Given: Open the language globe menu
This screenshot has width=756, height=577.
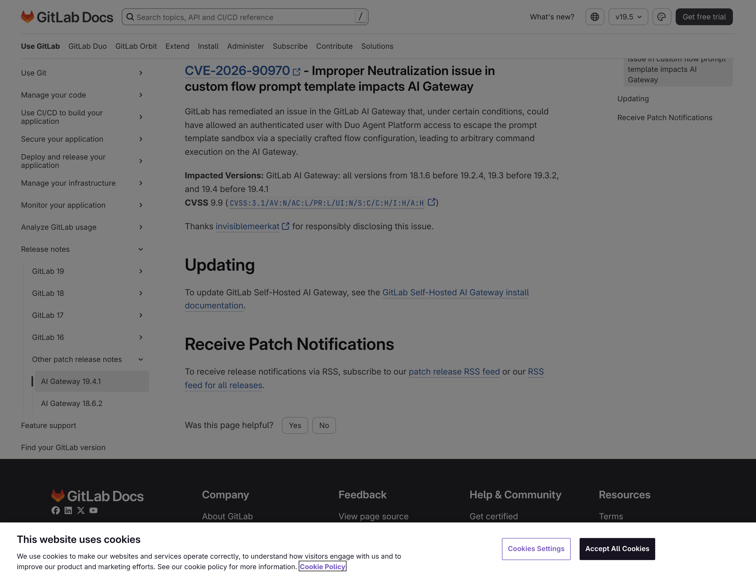Looking at the screenshot, I should [594, 17].
